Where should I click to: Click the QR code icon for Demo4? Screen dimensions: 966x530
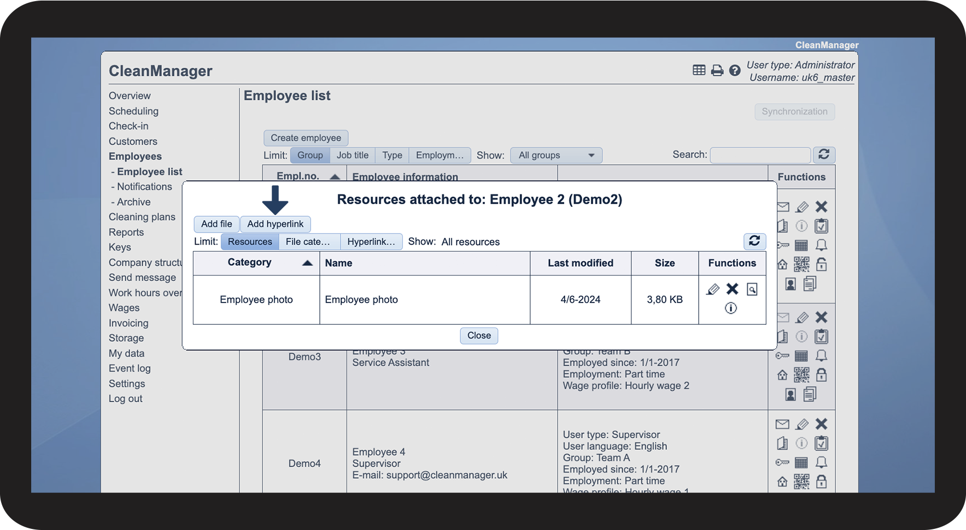(801, 481)
